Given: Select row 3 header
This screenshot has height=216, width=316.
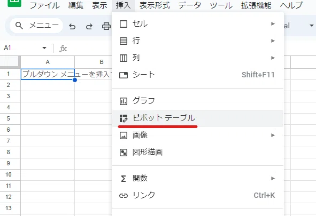Looking at the screenshot, I should pyautogui.click(x=10, y=97).
